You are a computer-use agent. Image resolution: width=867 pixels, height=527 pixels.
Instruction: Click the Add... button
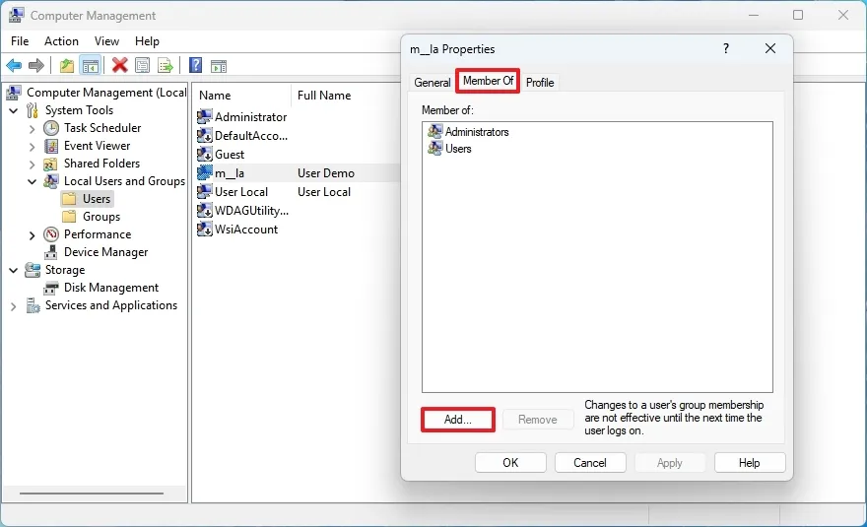click(458, 420)
